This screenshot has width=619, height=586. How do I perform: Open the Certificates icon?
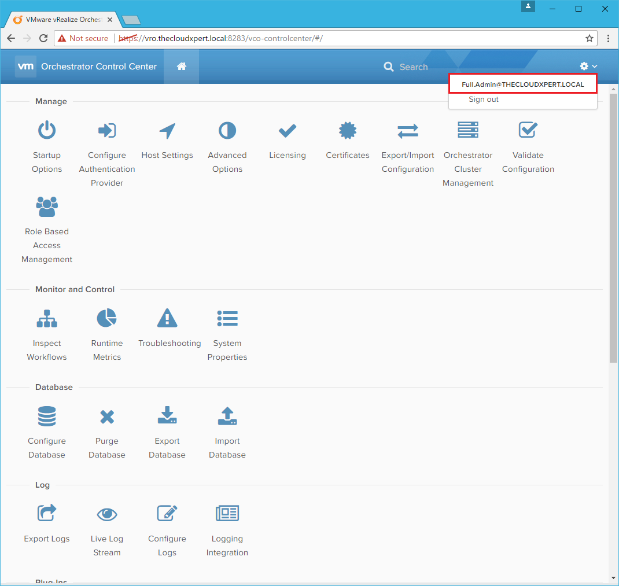[x=348, y=131]
